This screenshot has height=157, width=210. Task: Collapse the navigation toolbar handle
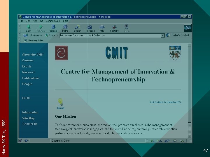20,28
